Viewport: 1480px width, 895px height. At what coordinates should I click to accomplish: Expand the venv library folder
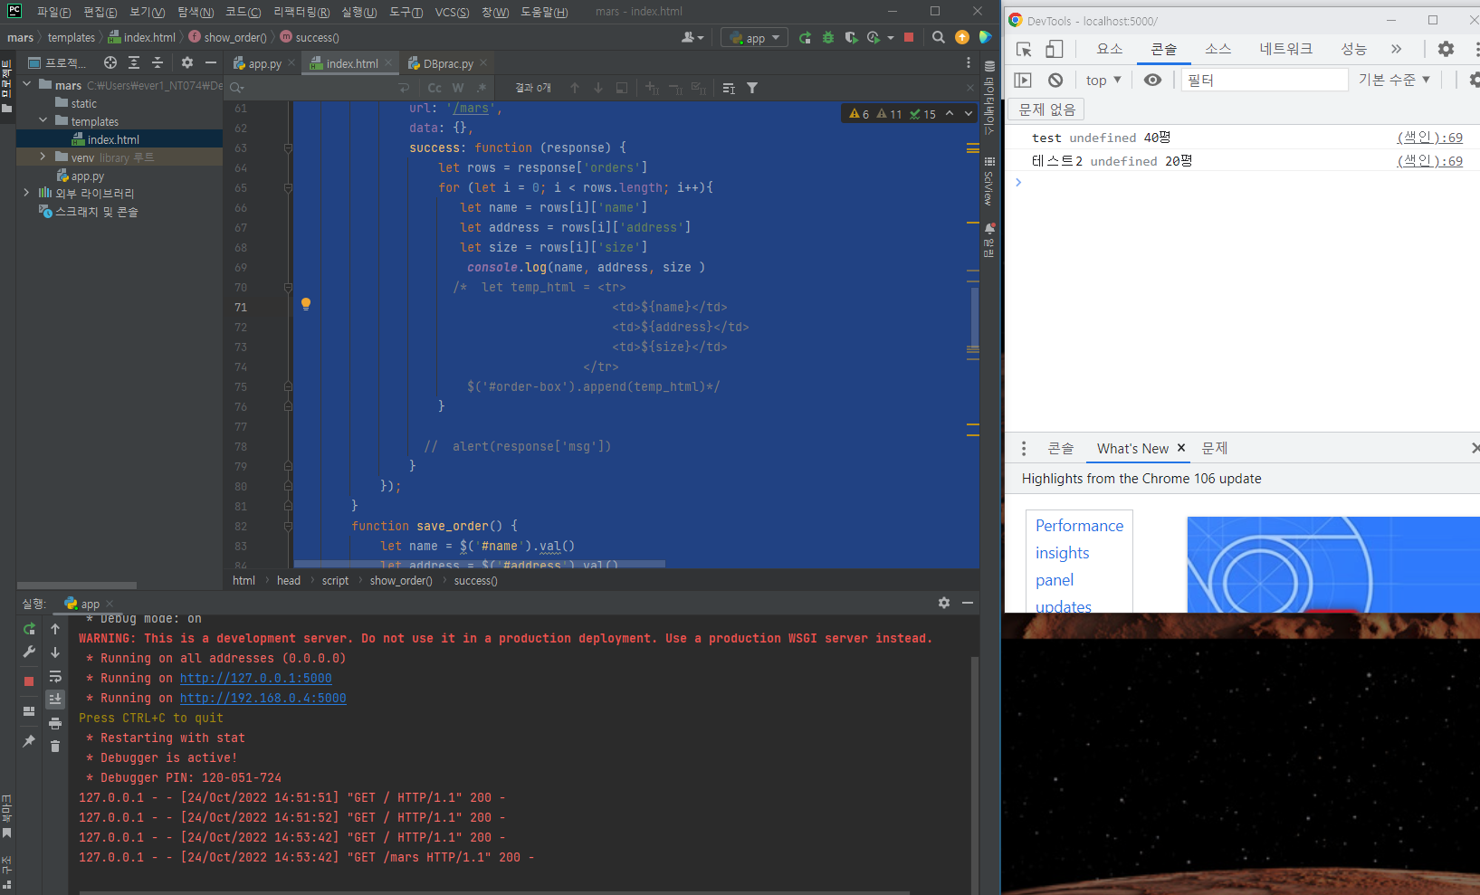click(x=43, y=157)
